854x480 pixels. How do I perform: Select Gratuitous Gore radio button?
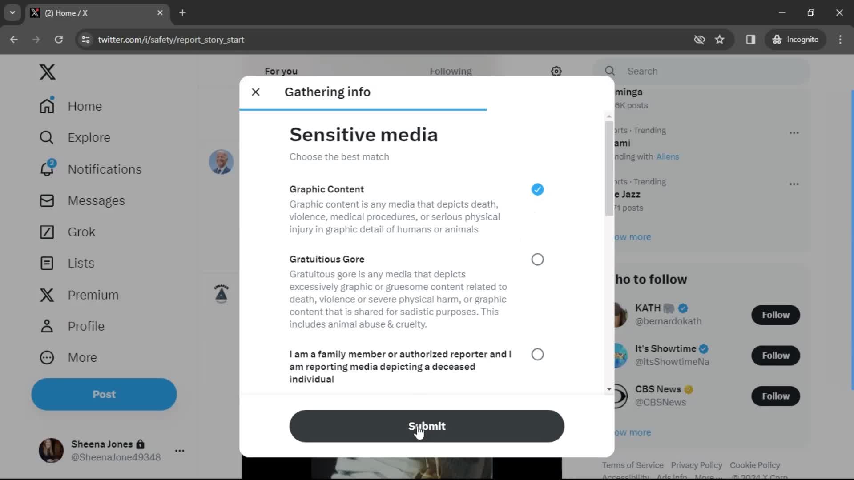538,259
